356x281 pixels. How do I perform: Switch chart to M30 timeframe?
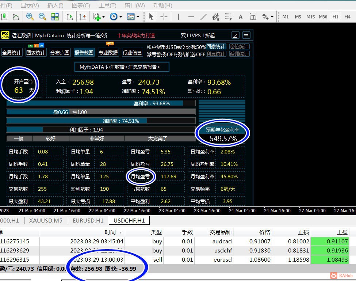[323, 16]
